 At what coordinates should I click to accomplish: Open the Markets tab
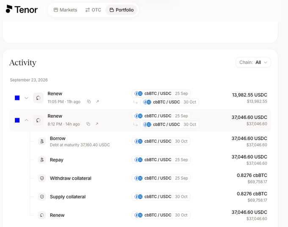[x=65, y=10]
